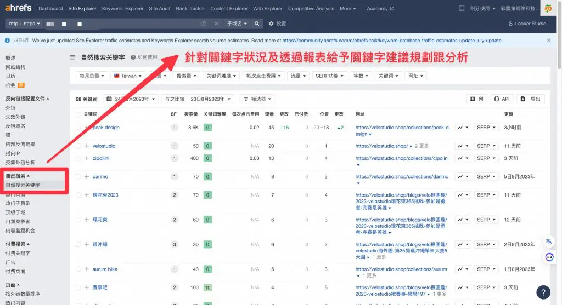Image resolution: width=562 pixels, height=305 pixels.
Task: Open the 与之比较 date comparison dropdown
Action: point(198,99)
